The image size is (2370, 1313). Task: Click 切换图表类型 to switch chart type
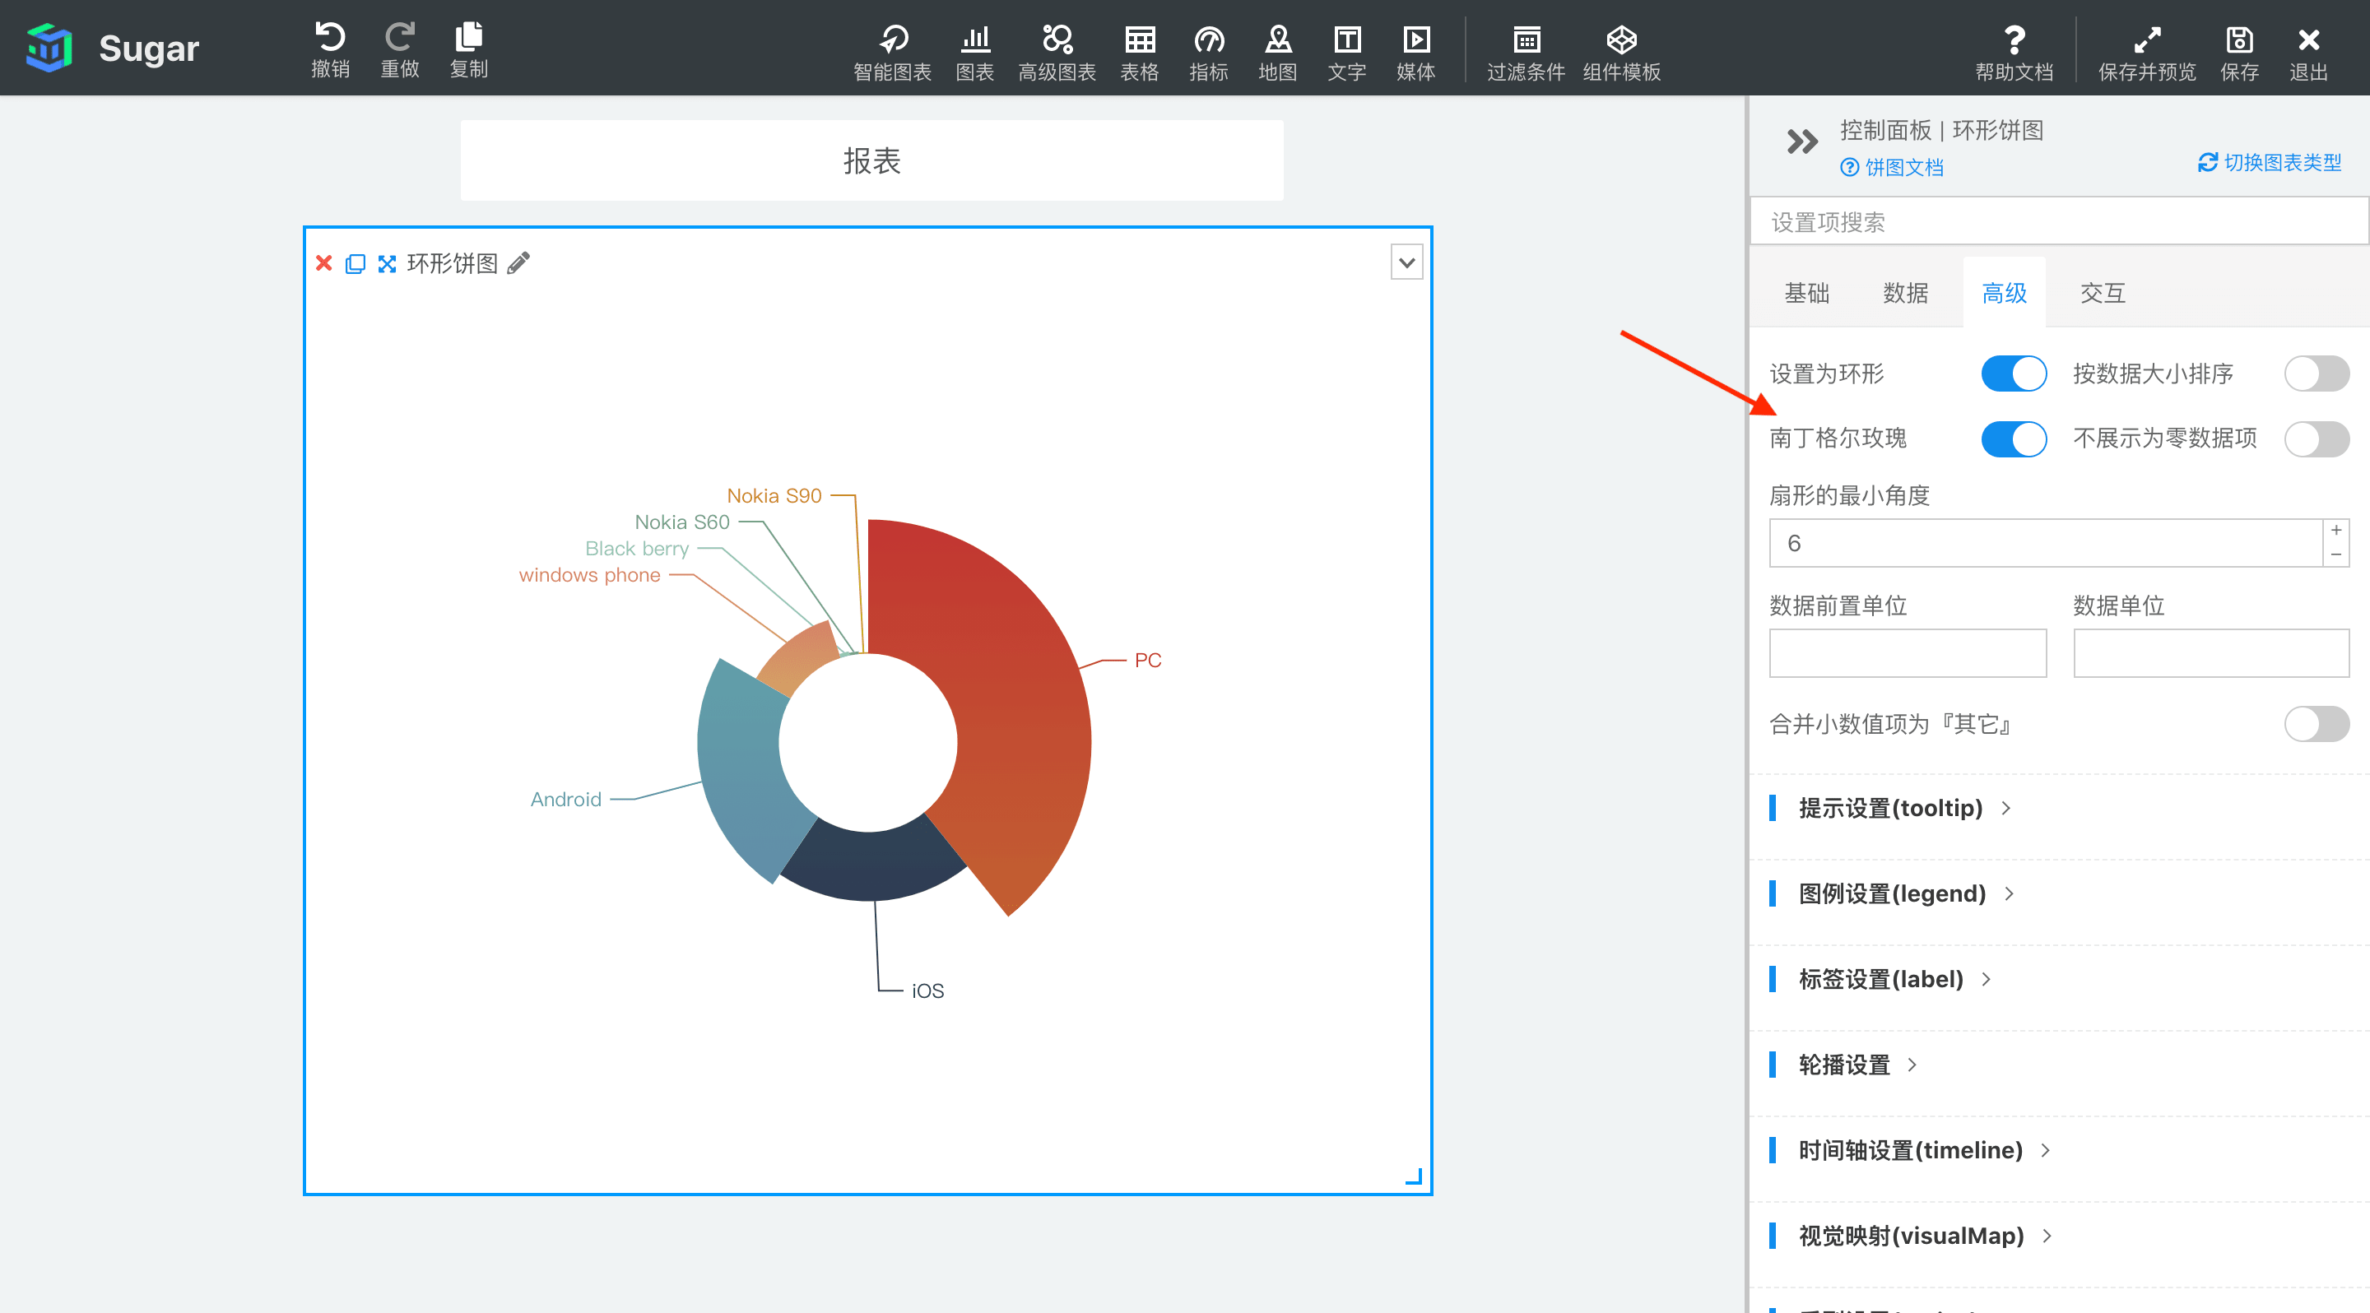tap(2270, 163)
